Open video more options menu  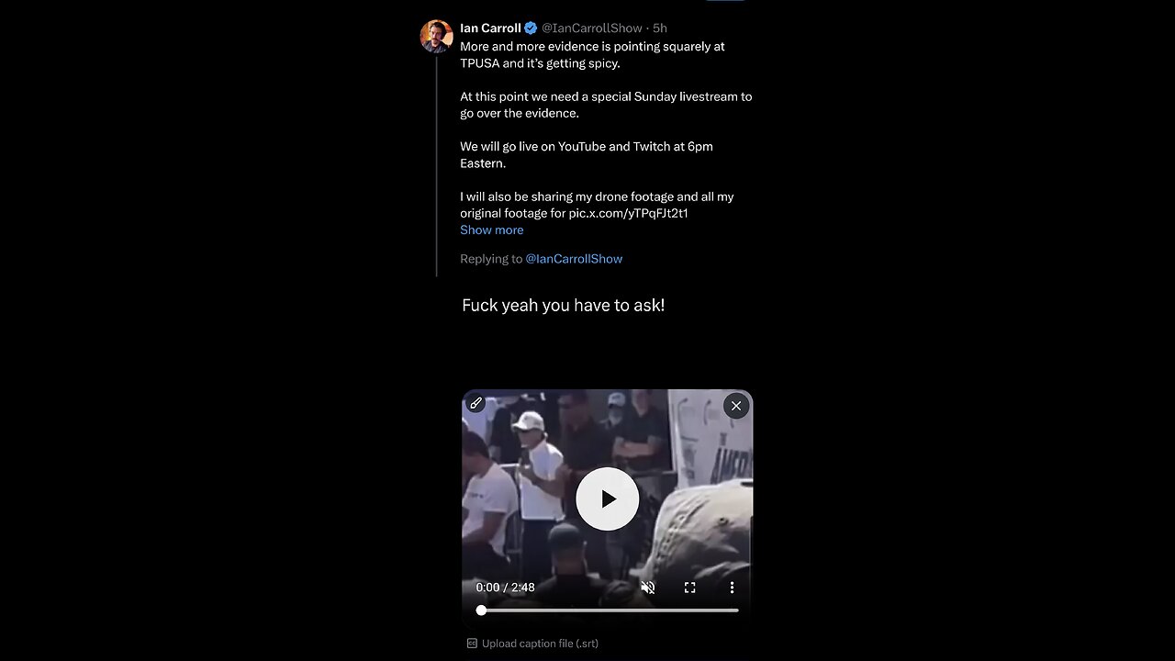[x=732, y=588]
